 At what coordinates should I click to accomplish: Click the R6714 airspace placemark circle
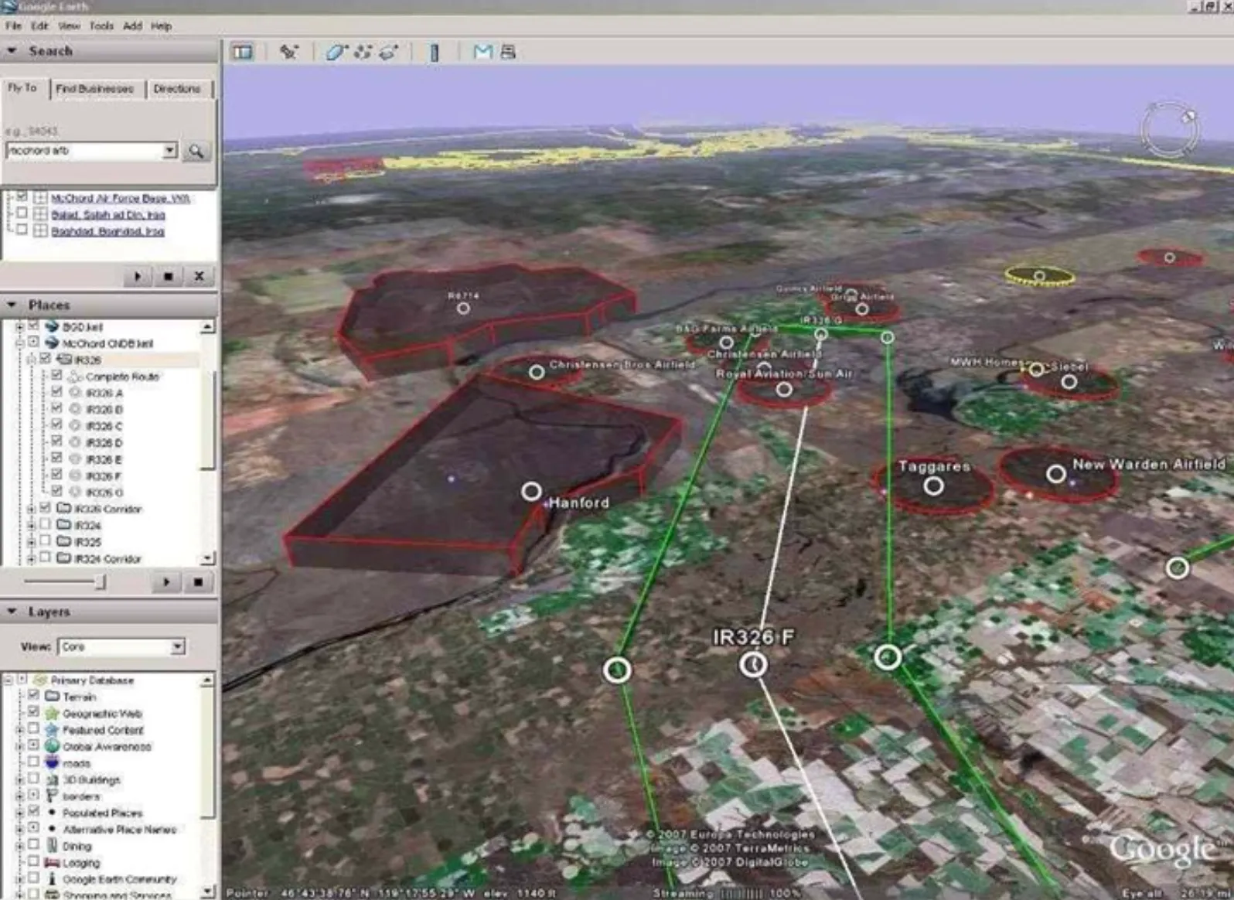point(463,308)
